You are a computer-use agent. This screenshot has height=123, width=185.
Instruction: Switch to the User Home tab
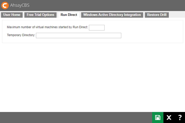pyautogui.click(x=12, y=15)
